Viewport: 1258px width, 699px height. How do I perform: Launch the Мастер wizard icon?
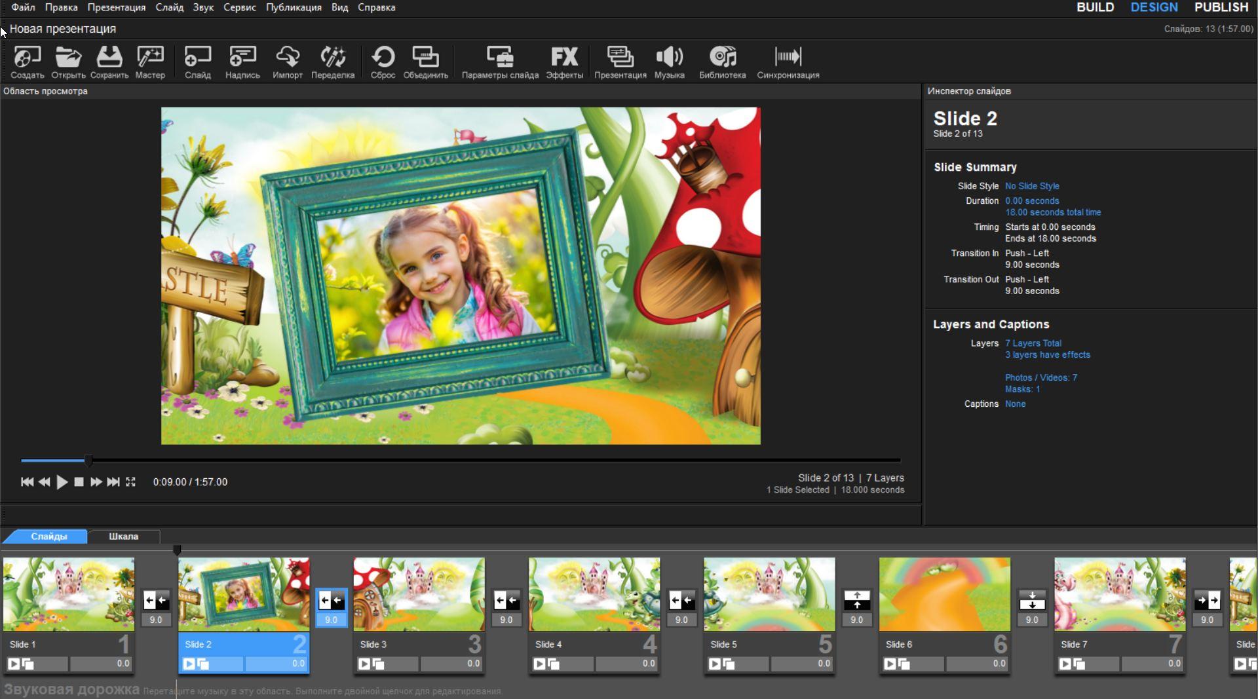tap(150, 62)
